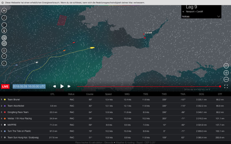Toggle the wind layer highlighted icon
Screen dimensions: 231x144
pos(4,43)
